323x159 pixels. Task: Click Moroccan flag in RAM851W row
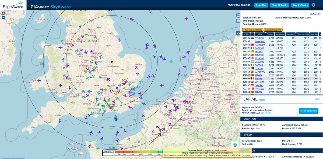click(x=252, y=45)
